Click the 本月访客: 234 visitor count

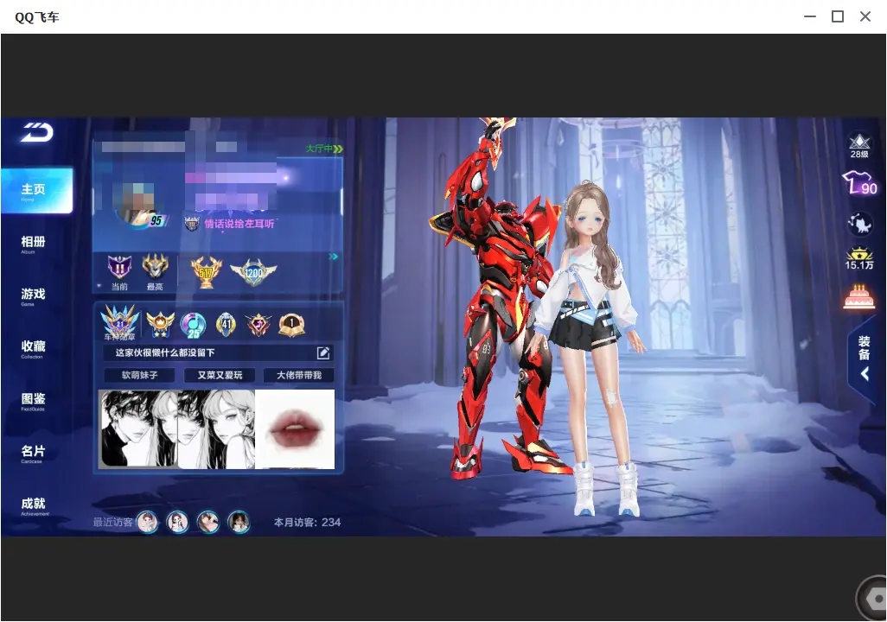pos(307,523)
